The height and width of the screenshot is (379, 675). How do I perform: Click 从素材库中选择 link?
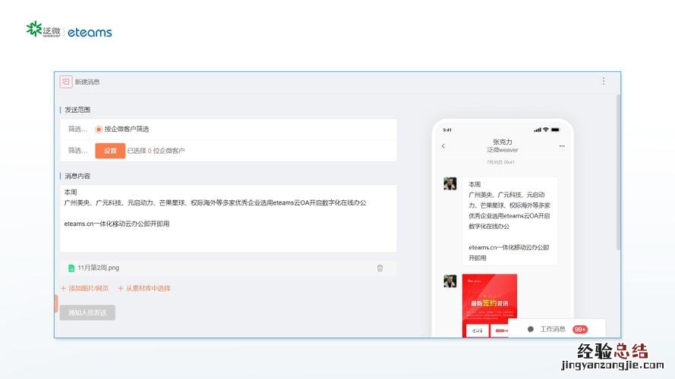coord(144,288)
